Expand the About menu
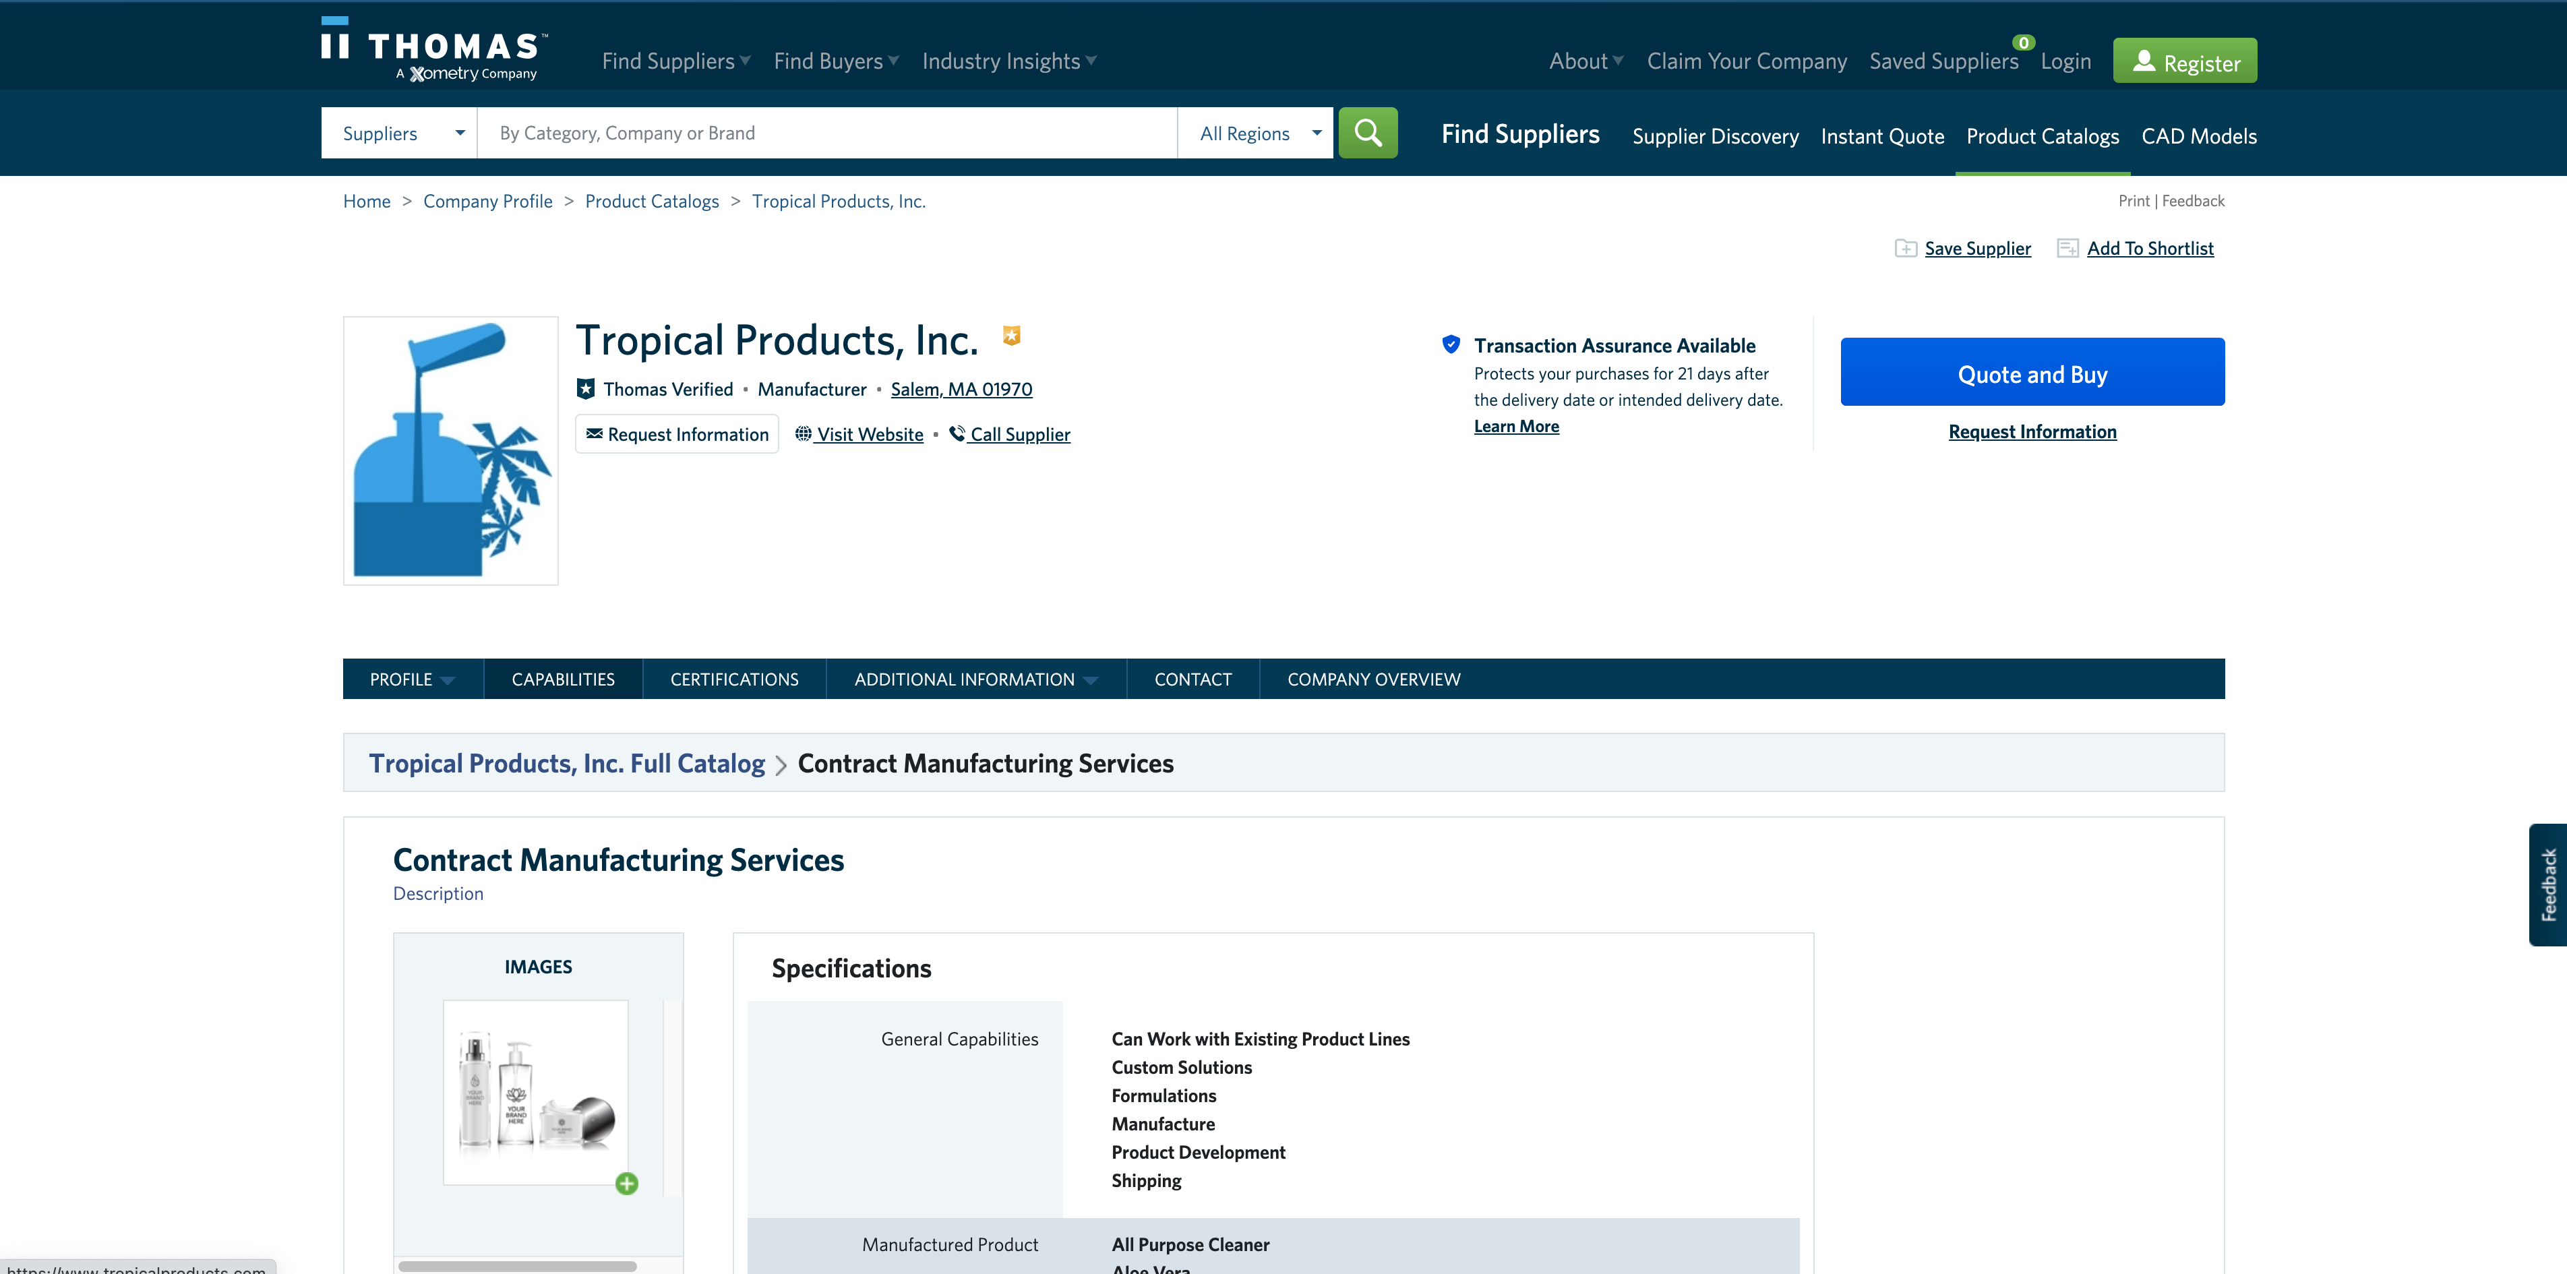 tap(1586, 61)
